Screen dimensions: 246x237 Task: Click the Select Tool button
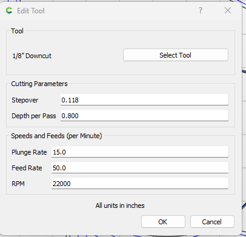pyautogui.click(x=176, y=55)
